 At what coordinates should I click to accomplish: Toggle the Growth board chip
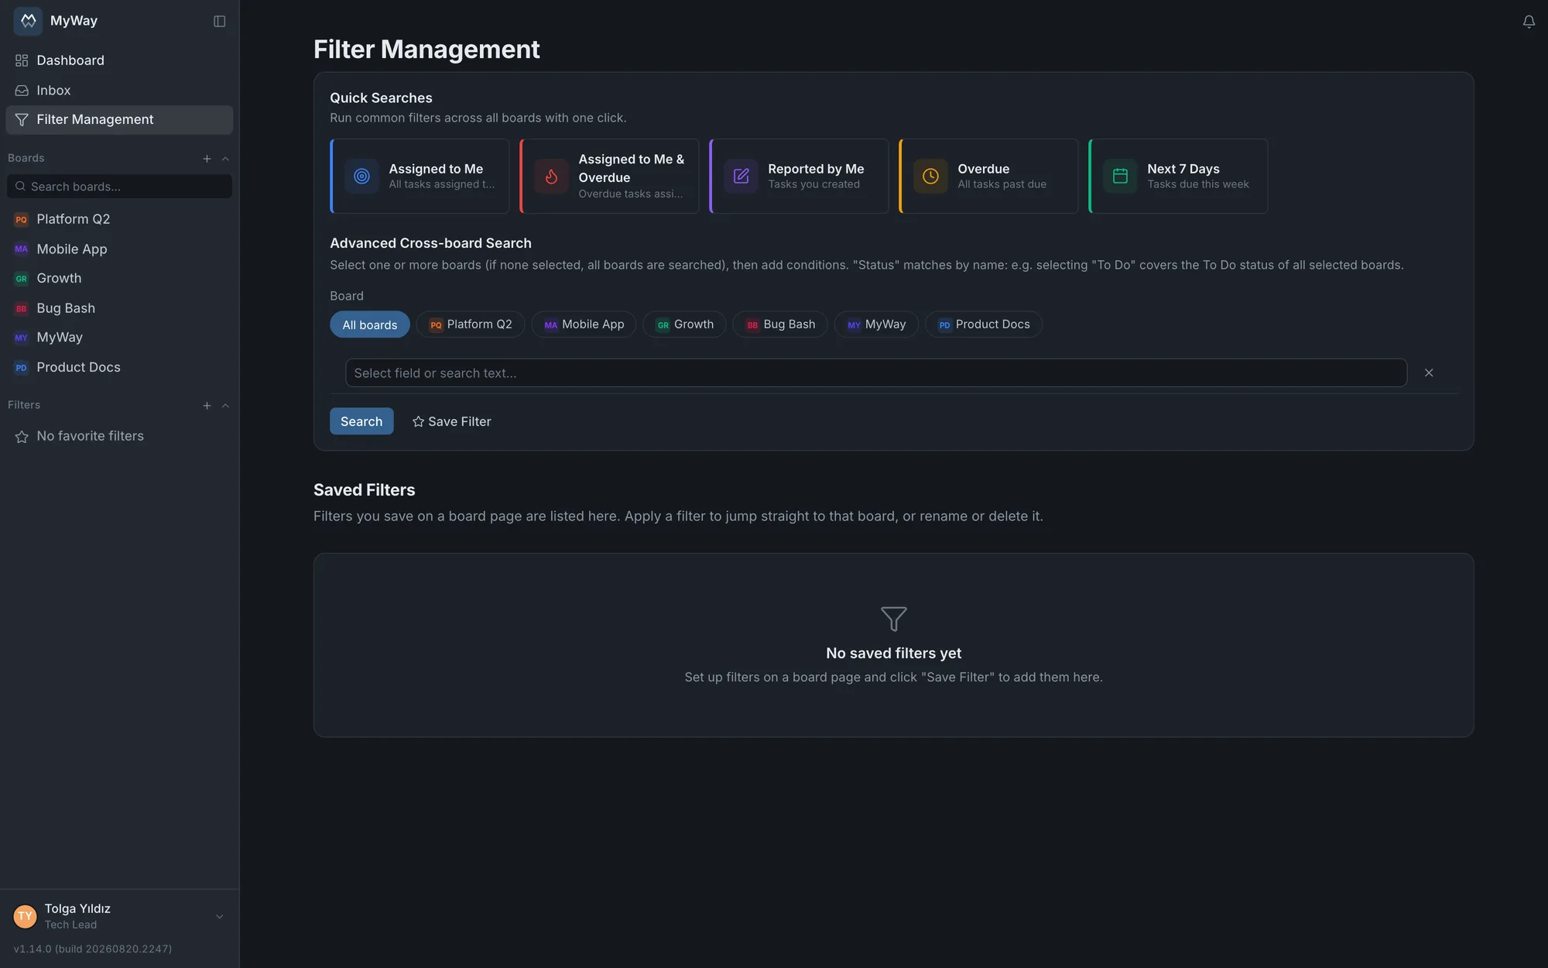[x=684, y=324]
